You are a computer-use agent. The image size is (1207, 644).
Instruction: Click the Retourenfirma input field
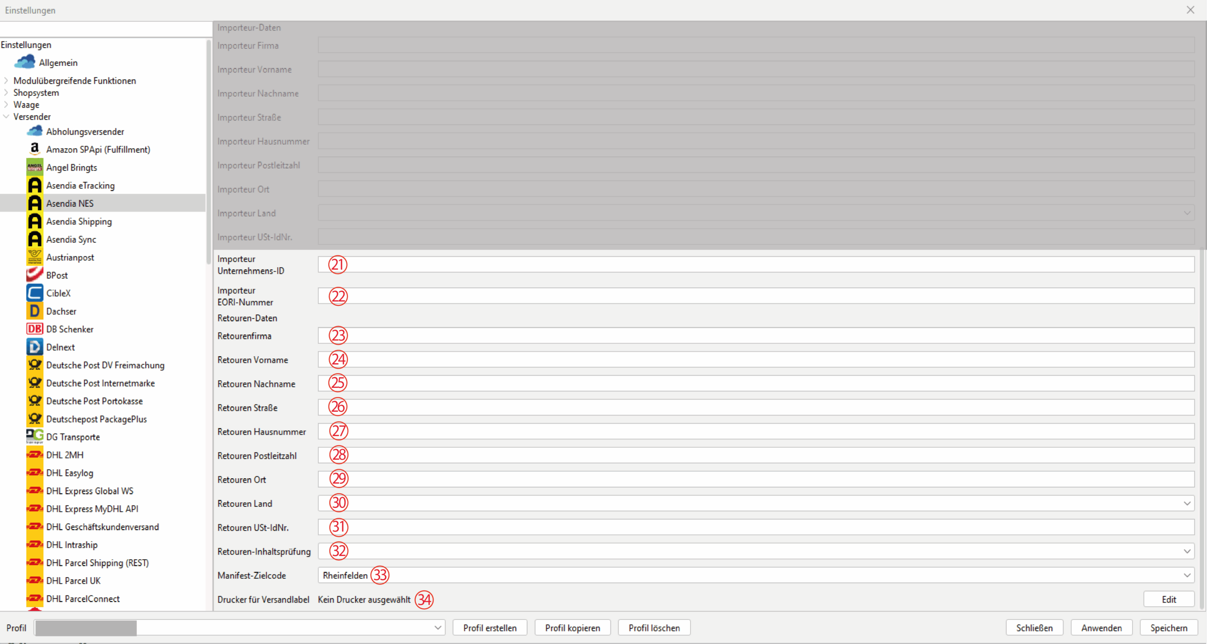(x=756, y=335)
